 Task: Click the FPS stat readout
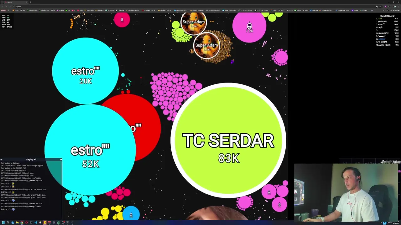(6, 15)
